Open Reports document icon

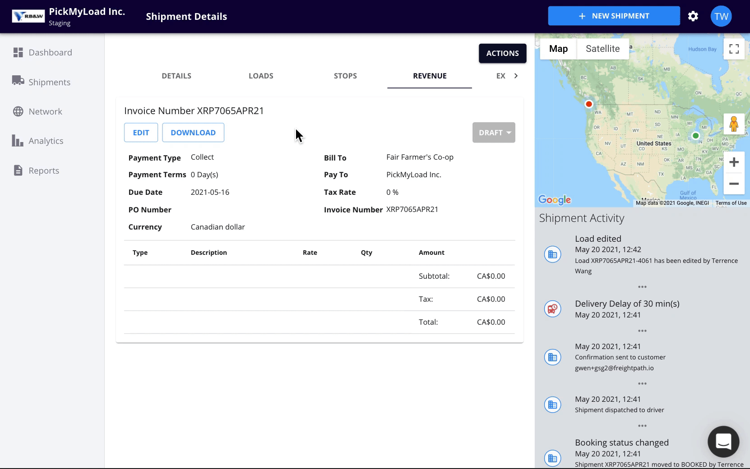pyautogui.click(x=18, y=170)
